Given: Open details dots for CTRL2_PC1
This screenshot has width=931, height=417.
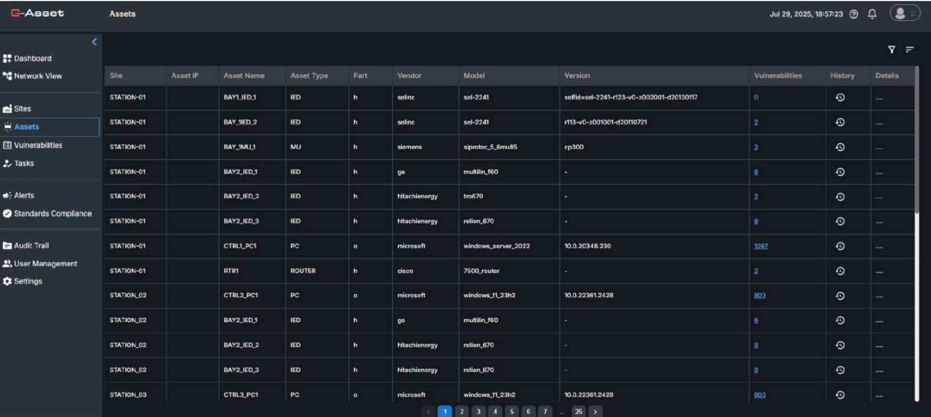Looking at the screenshot, I should click(879, 296).
